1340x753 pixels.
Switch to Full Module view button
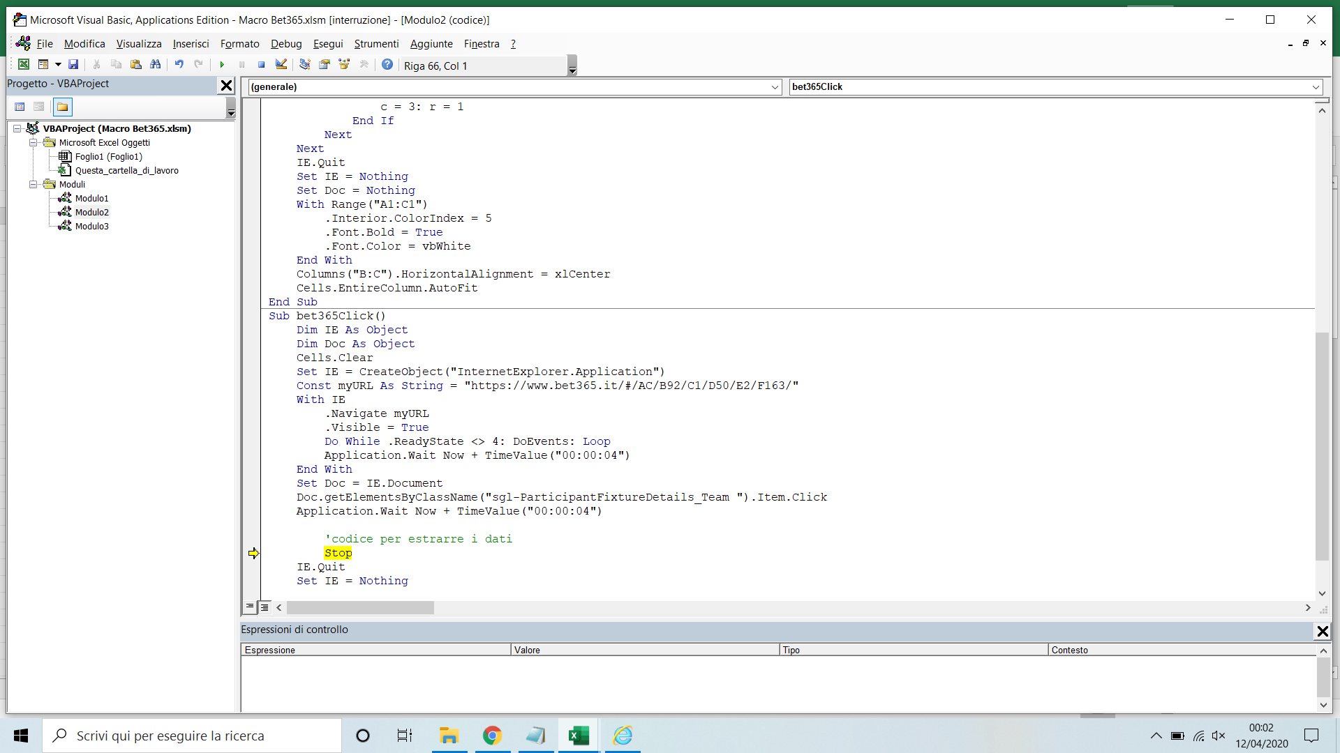(x=265, y=607)
